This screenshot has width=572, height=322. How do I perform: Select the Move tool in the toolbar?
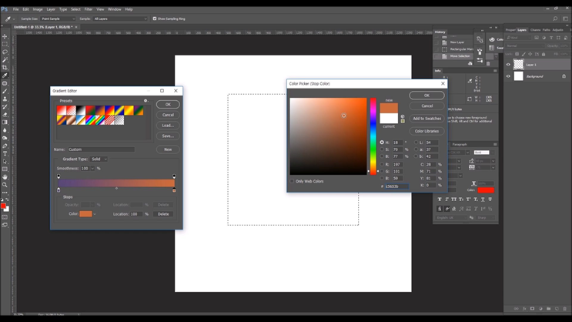click(5, 36)
